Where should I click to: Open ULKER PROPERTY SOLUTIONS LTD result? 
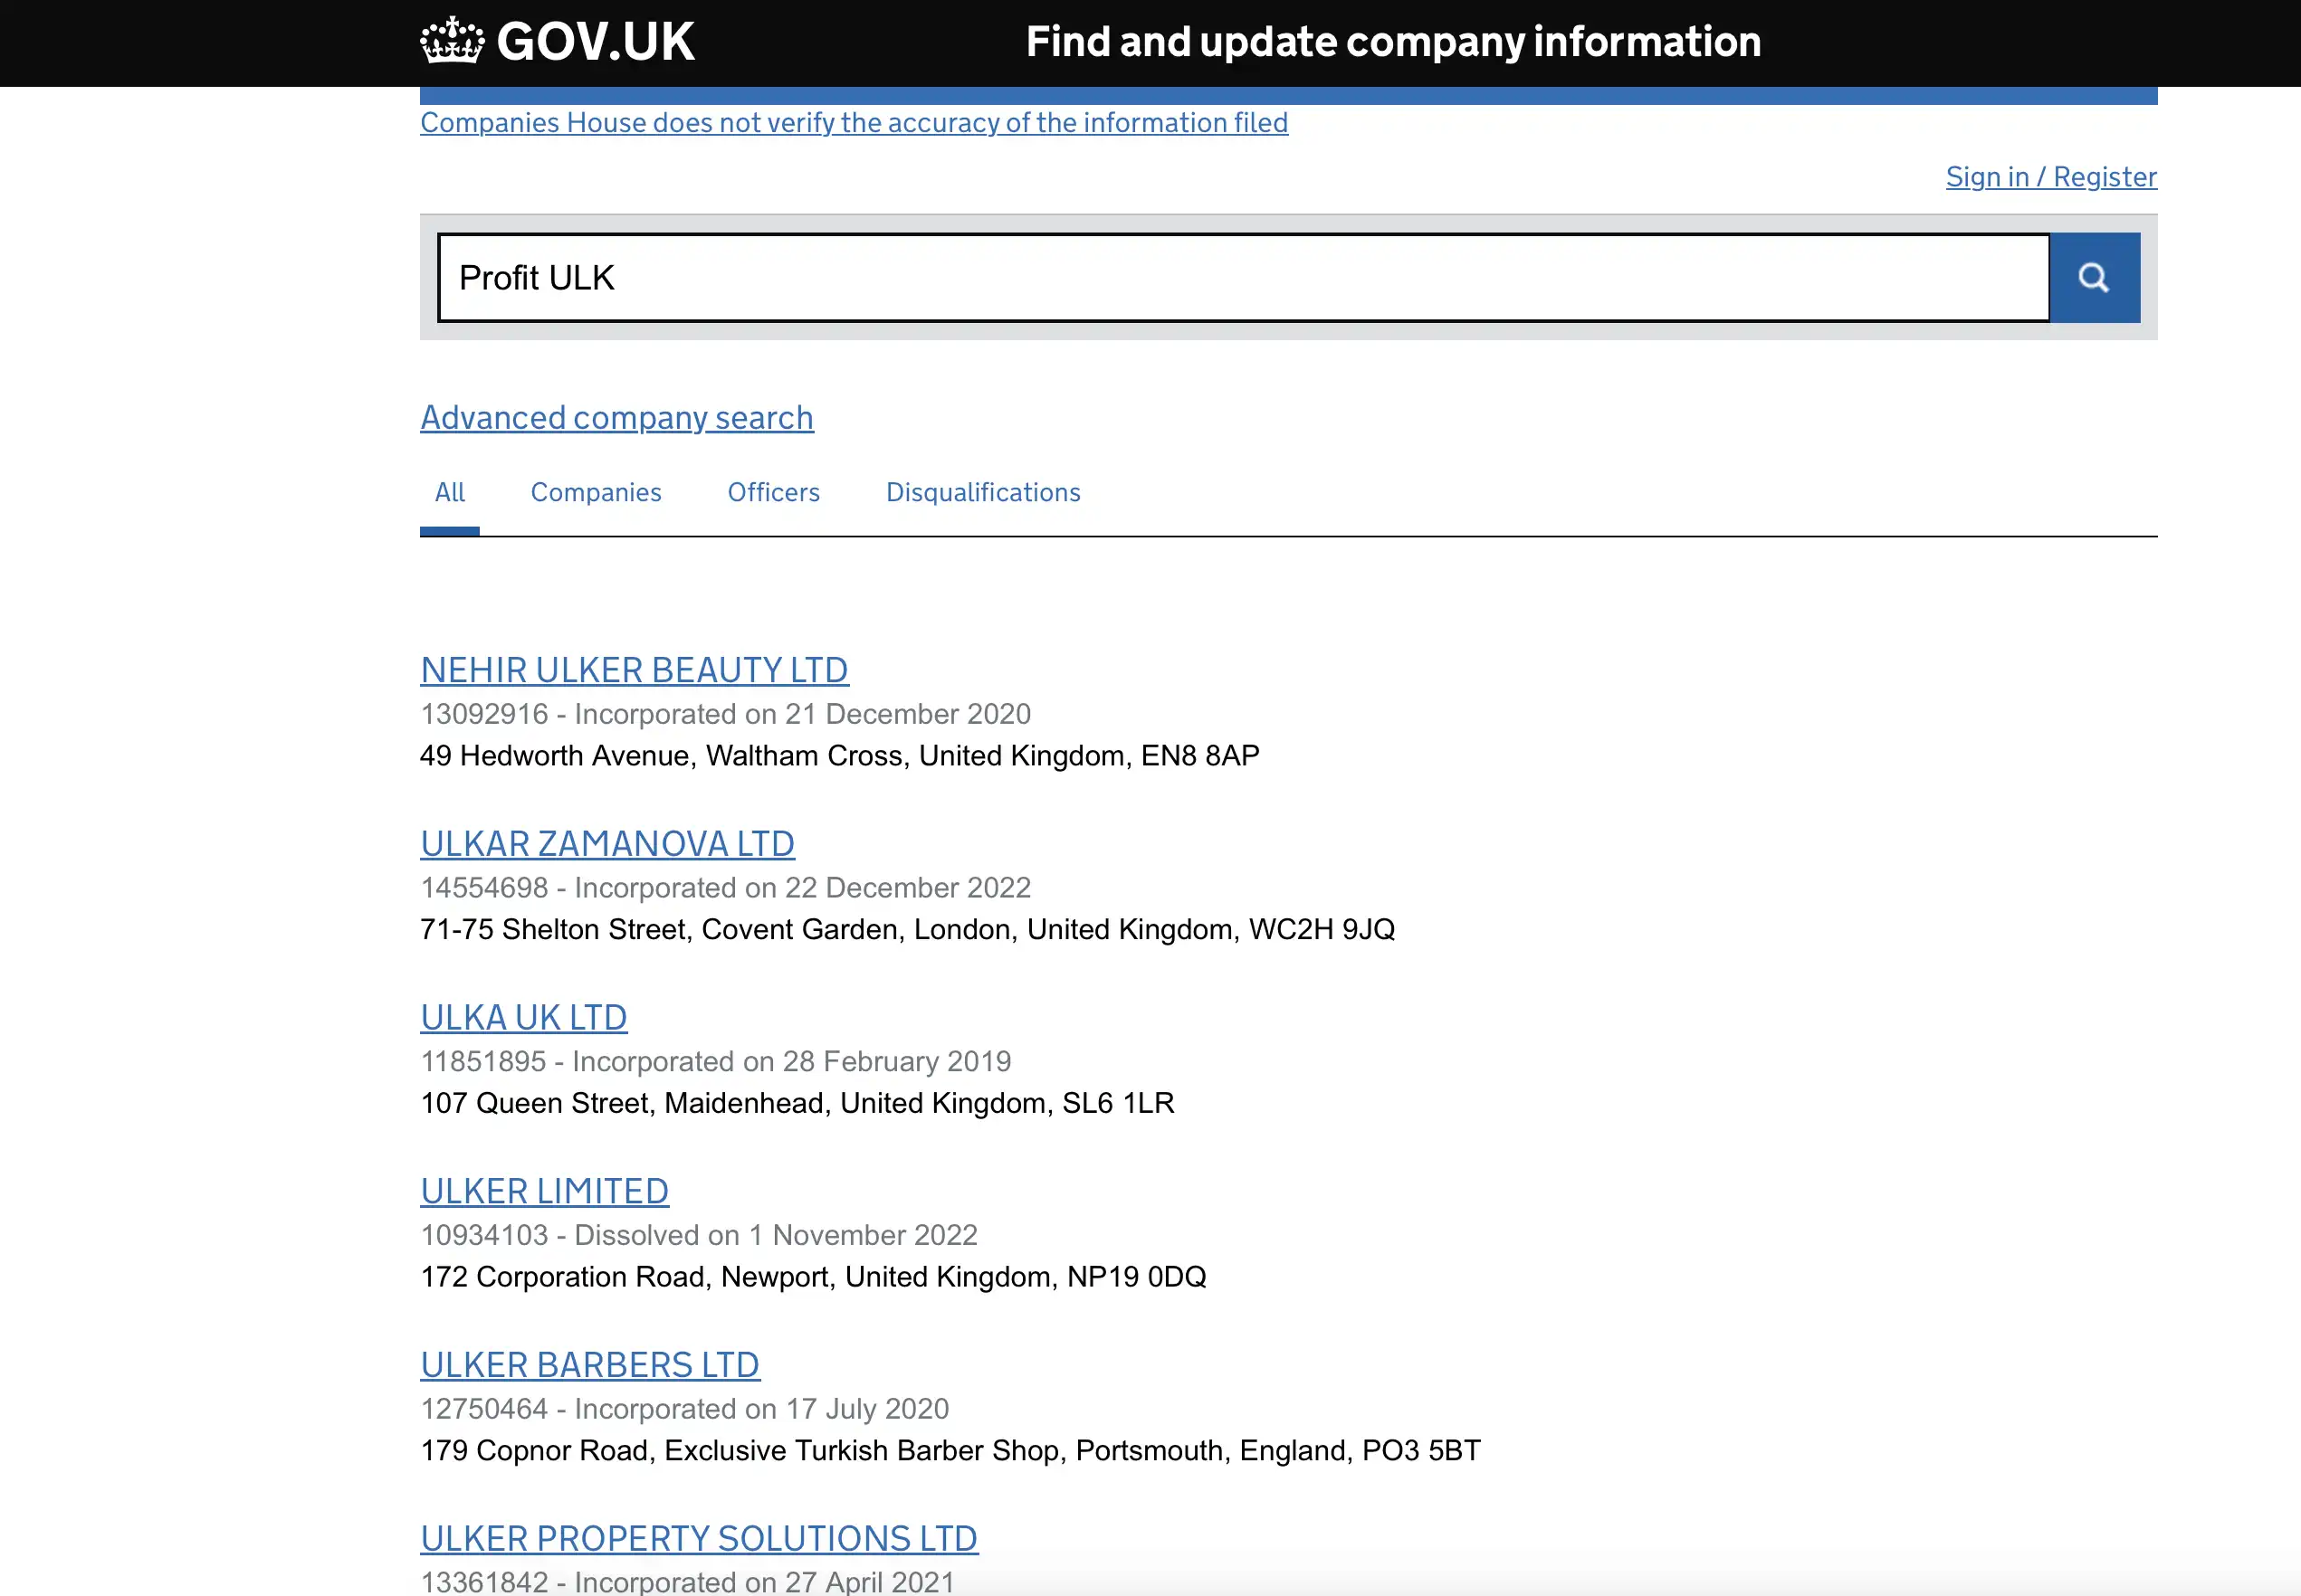[698, 1539]
